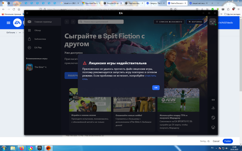Click the Publish button on the forum page
This screenshot has height=151, width=242.
227,141
